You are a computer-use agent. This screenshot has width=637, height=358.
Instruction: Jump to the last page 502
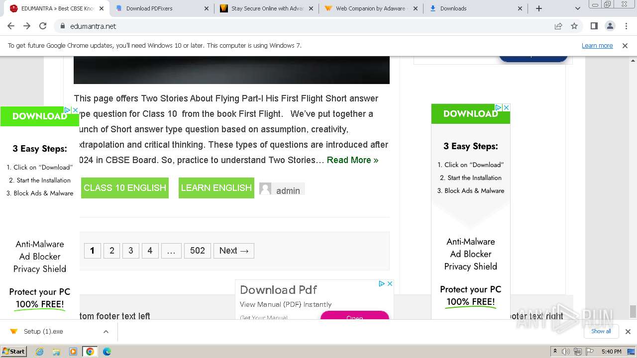click(x=198, y=251)
